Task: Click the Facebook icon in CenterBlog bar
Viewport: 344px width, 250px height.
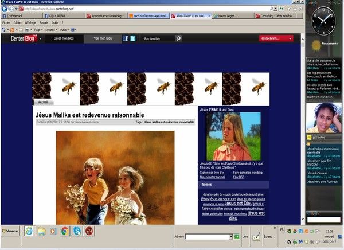Action: pyautogui.click(x=126, y=38)
